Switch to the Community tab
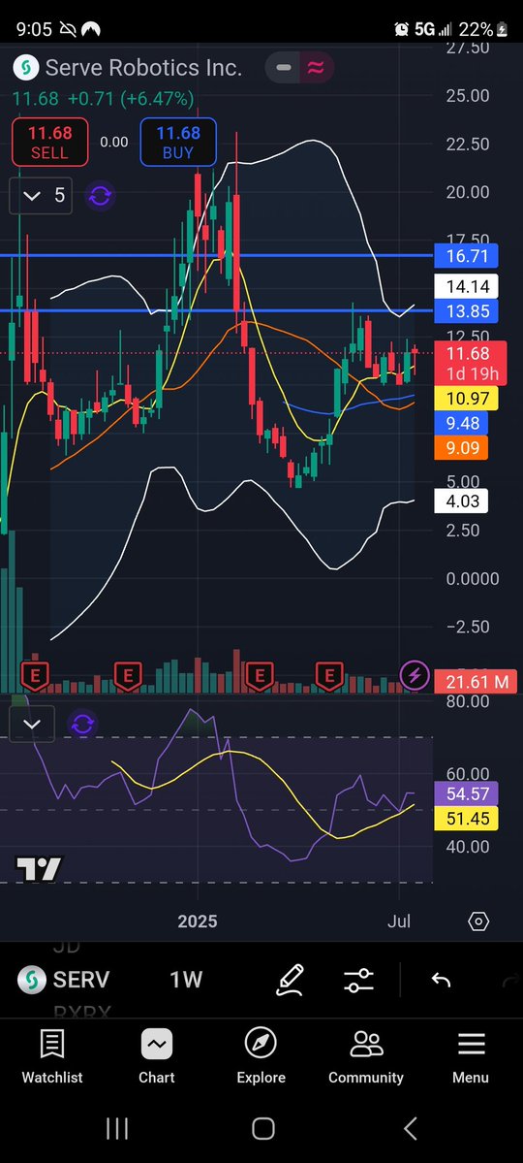Viewport: 523px width, 1163px height. [366, 1057]
